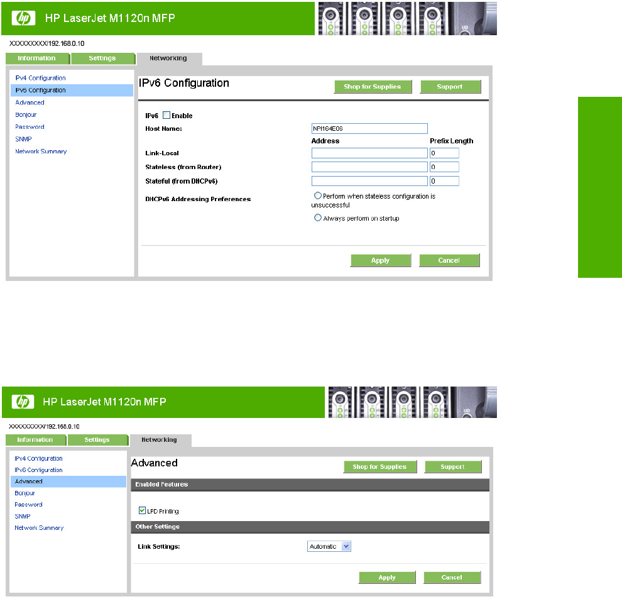Screen dimensions: 622x599
Task: Open Password link in top sidebar
Action: tap(30, 126)
